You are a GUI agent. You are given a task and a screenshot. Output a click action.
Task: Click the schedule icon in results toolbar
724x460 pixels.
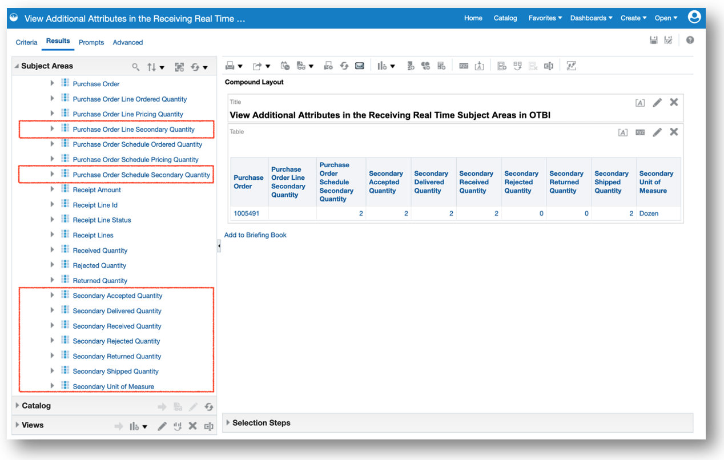tap(285, 66)
